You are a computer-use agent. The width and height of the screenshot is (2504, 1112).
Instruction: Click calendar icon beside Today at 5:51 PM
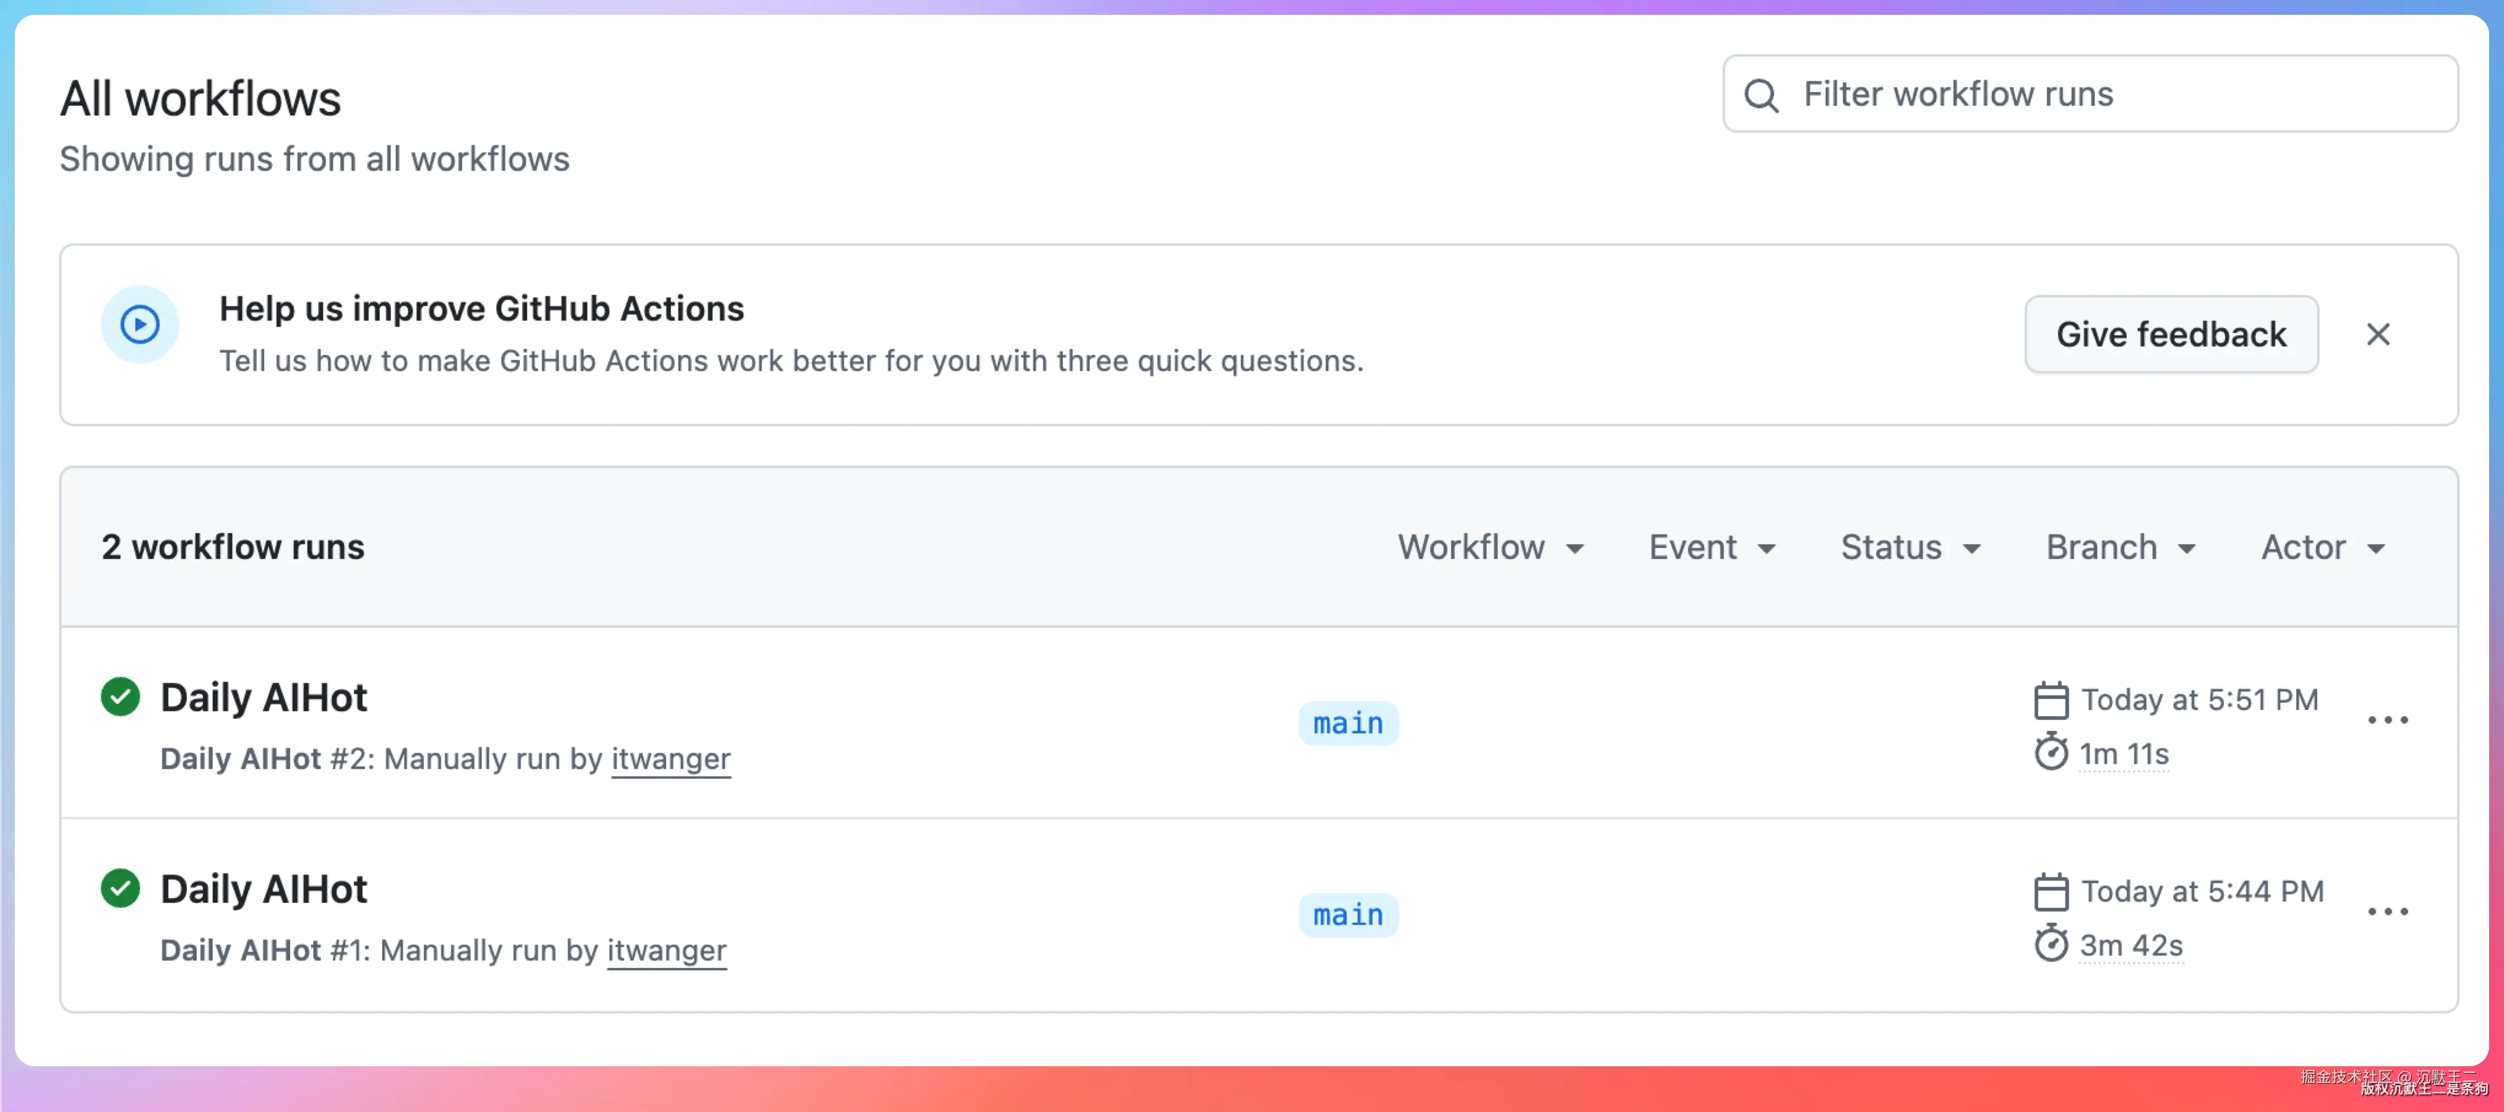[2051, 700]
